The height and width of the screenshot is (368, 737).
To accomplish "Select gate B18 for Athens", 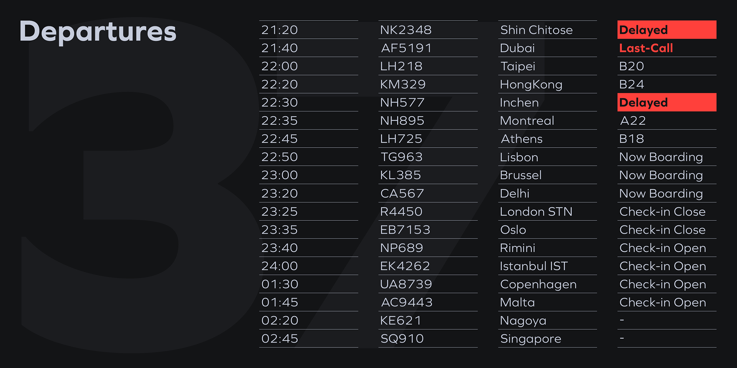I will (631, 139).
